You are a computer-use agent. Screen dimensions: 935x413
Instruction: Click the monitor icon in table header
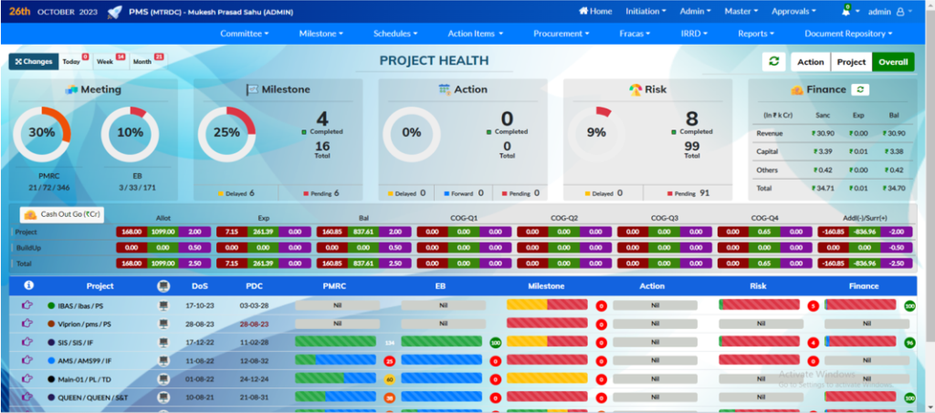(164, 285)
